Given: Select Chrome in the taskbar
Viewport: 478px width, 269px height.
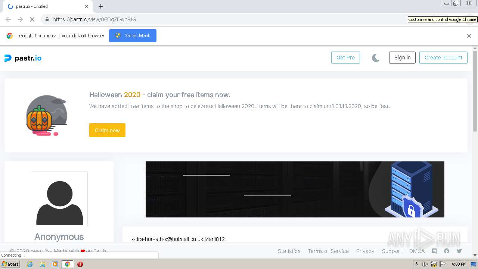Looking at the screenshot, I should tap(68, 264).
